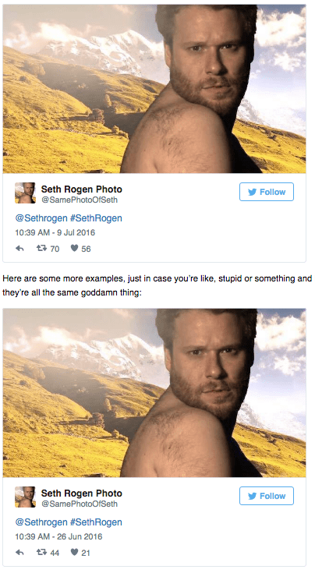
Task: Open @Sethrogen mention in first tweet
Action: click(41, 218)
